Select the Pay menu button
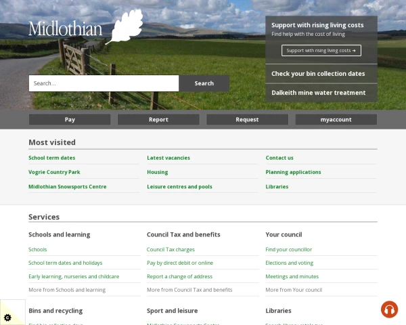Image resolution: width=406 pixels, height=325 pixels. (x=70, y=119)
